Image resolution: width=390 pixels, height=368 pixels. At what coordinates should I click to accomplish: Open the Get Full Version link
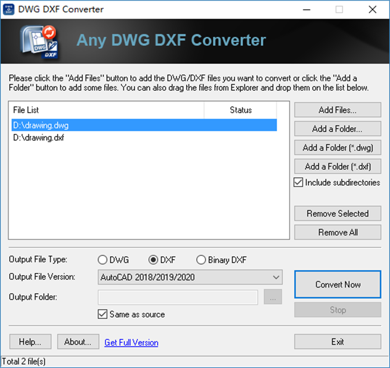(x=131, y=342)
